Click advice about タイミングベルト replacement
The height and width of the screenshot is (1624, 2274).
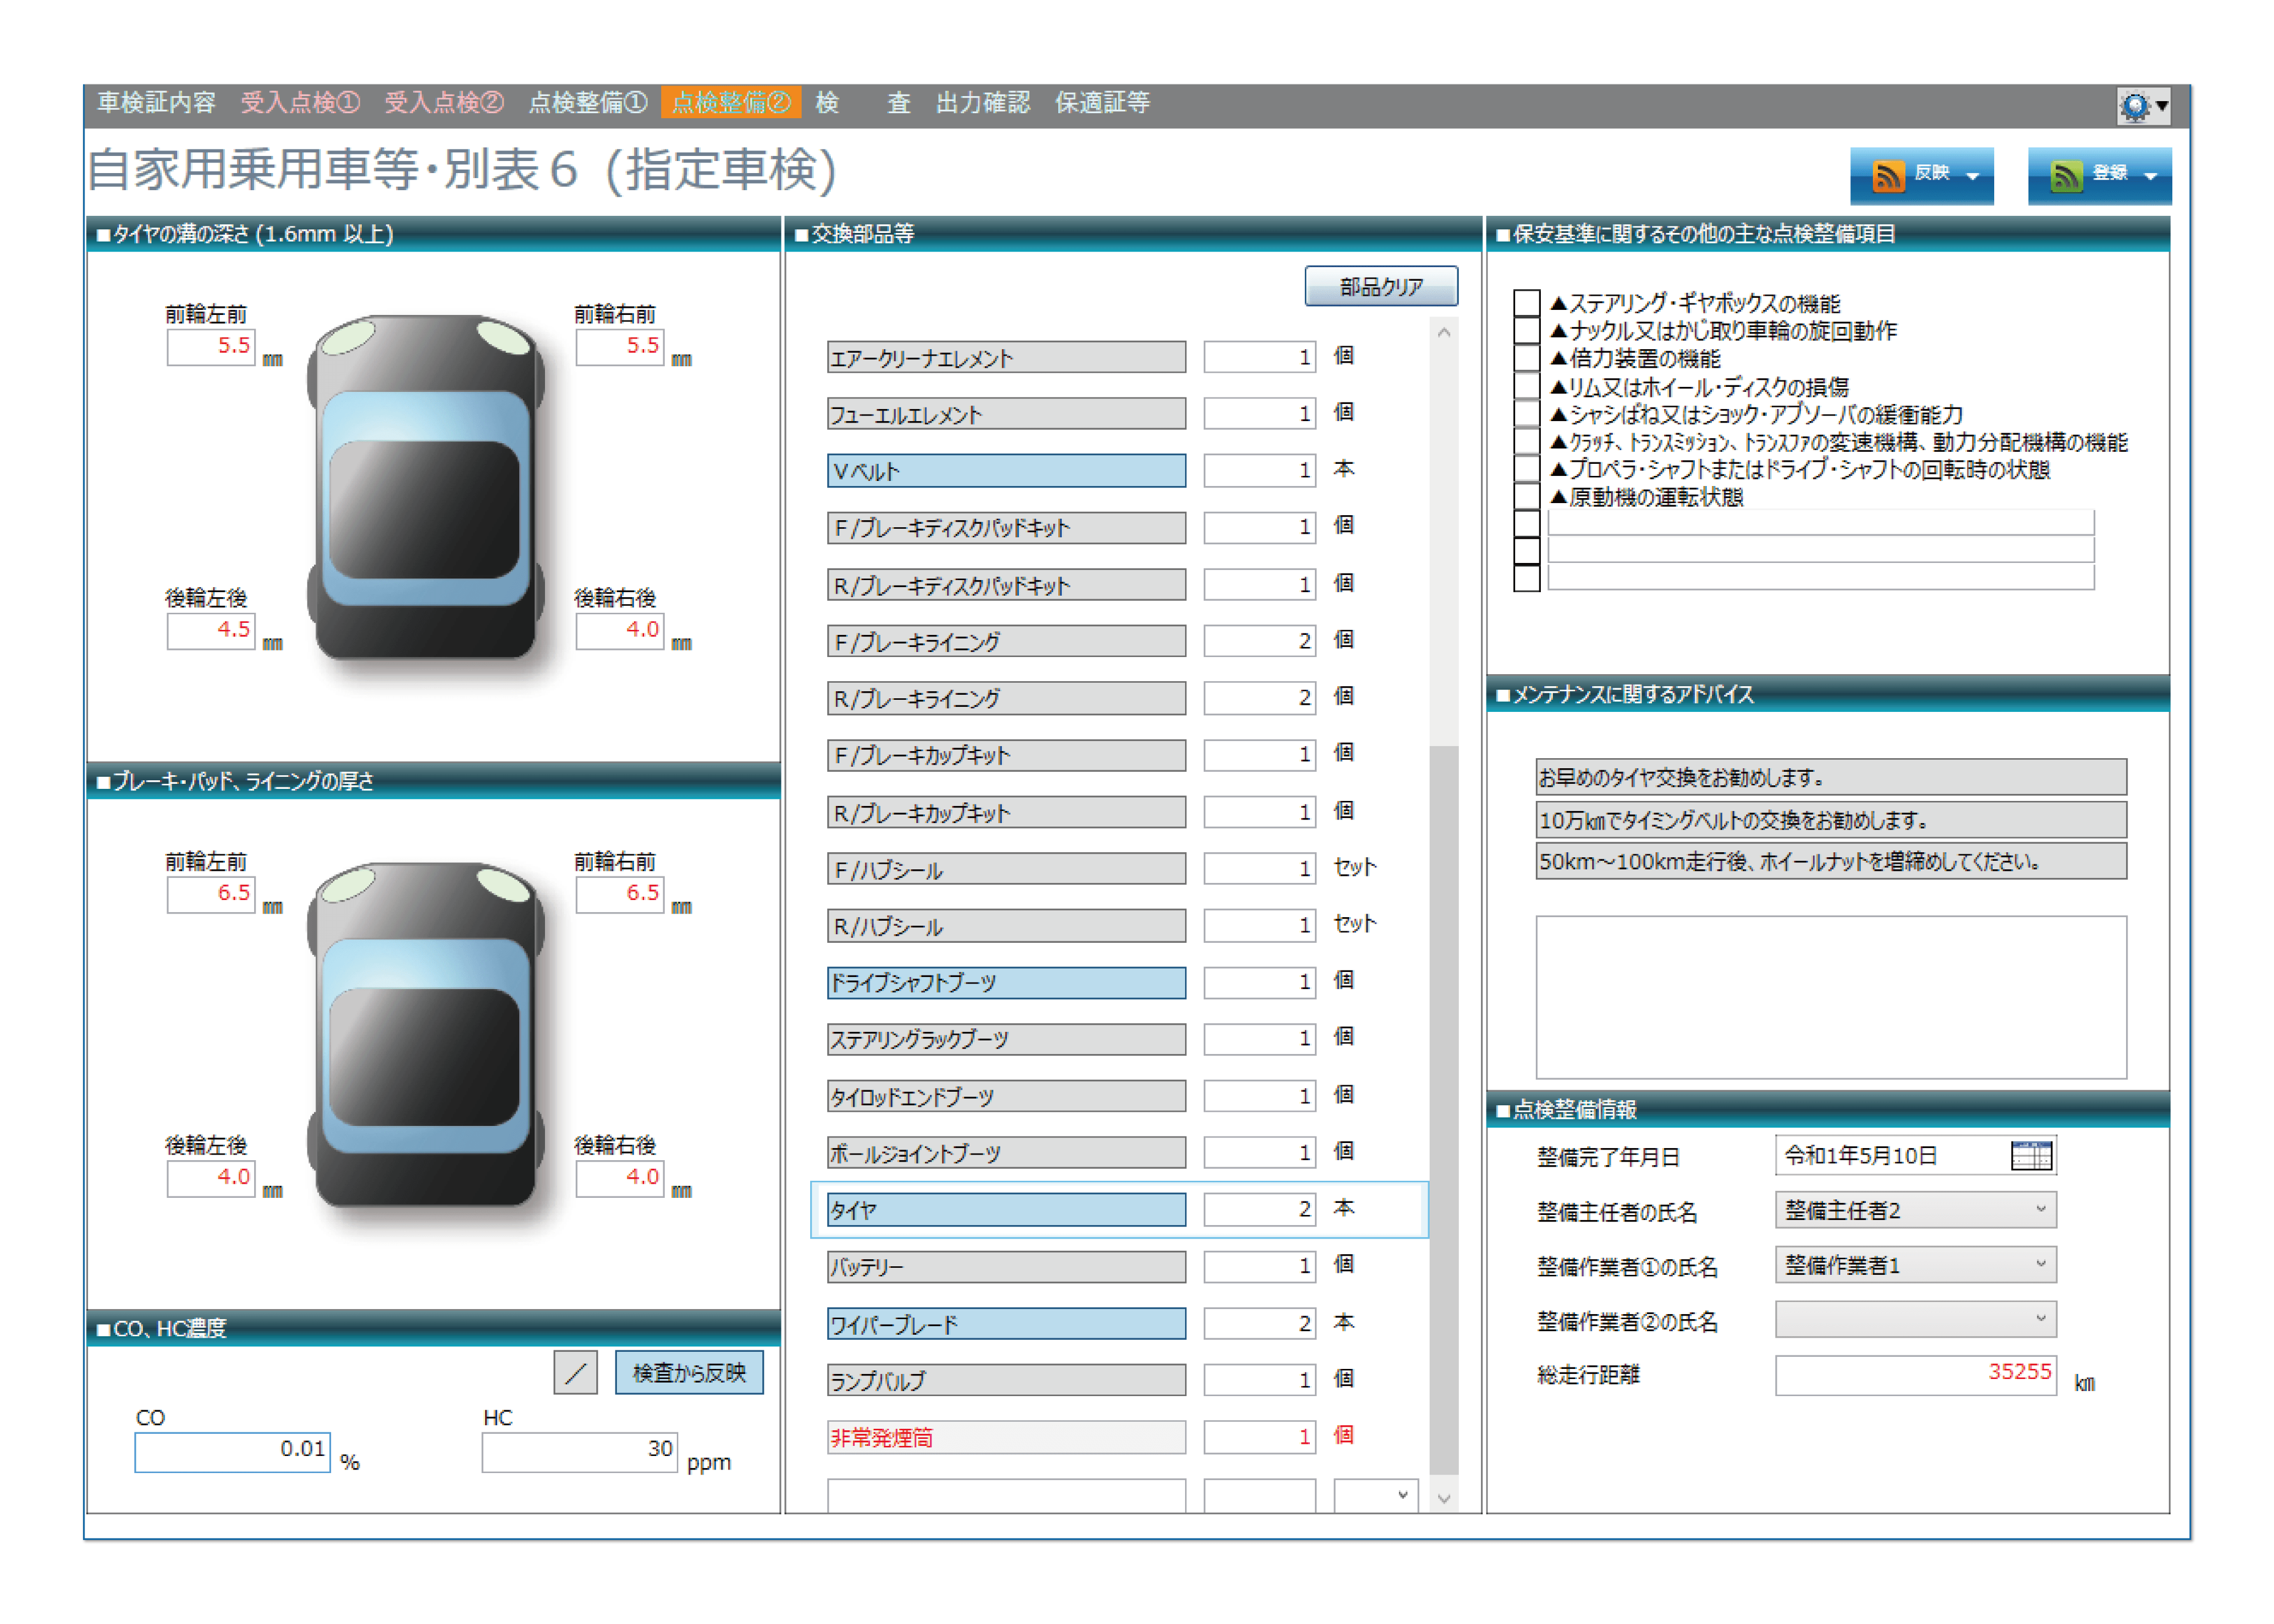tap(1830, 819)
